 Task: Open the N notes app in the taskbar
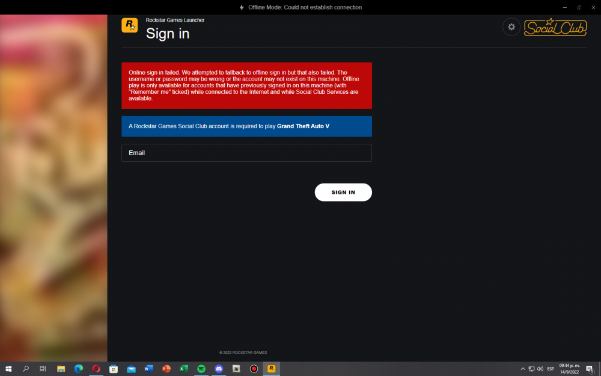point(236,369)
